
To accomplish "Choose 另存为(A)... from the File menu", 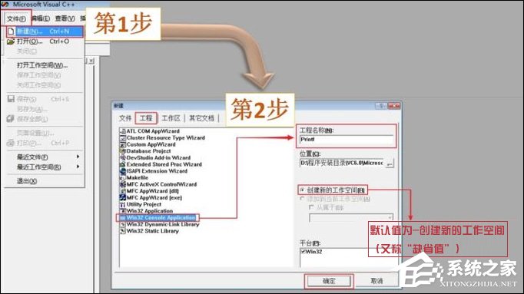I will click(x=32, y=109).
